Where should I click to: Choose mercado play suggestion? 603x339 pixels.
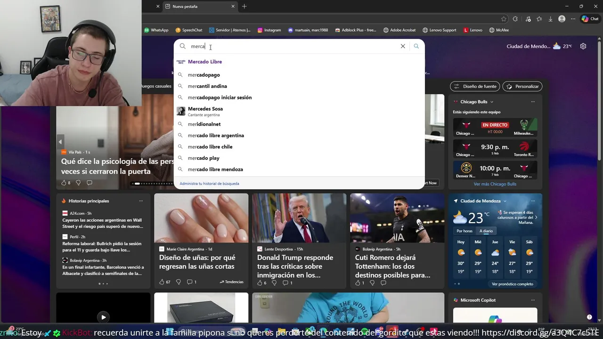299,158
